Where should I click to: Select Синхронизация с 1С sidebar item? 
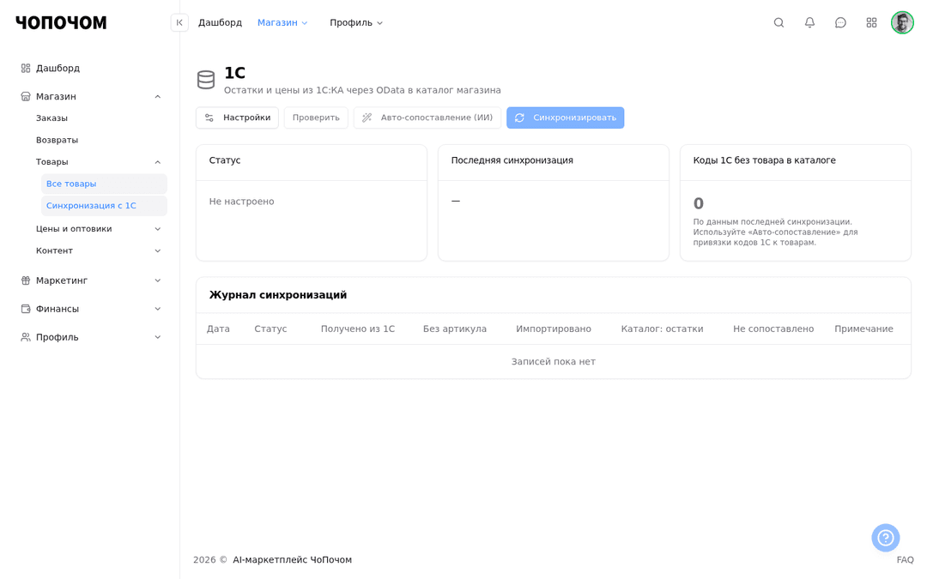point(104,206)
